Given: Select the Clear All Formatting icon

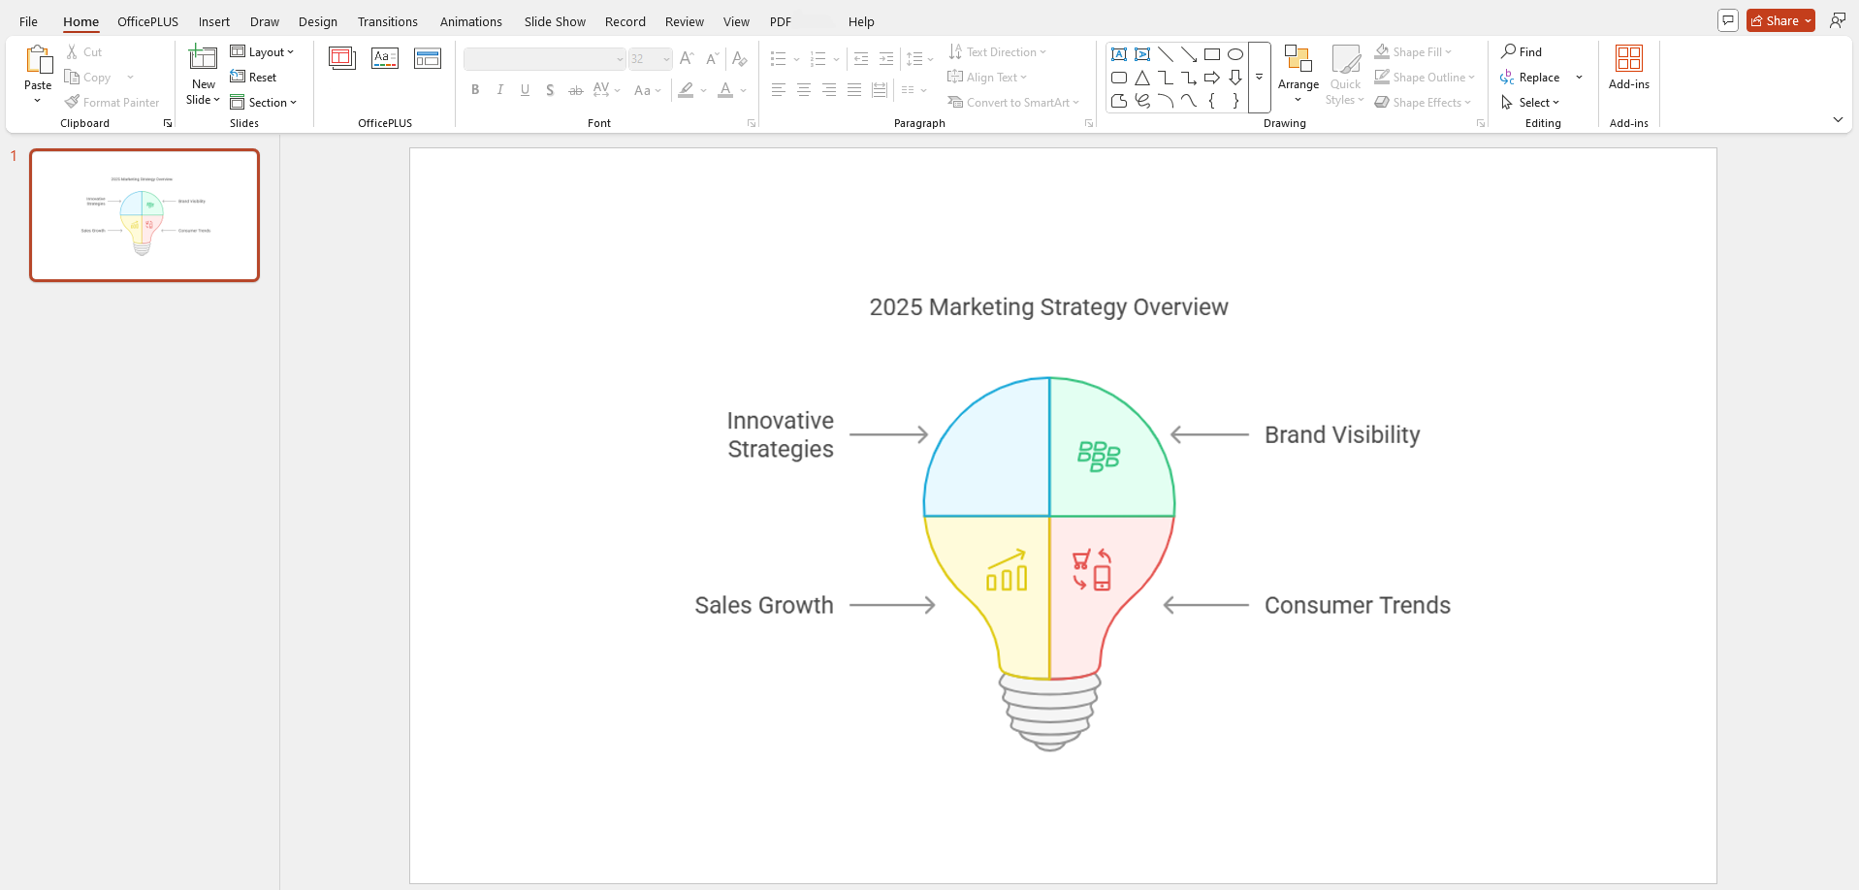Looking at the screenshot, I should click(x=740, y=58).
